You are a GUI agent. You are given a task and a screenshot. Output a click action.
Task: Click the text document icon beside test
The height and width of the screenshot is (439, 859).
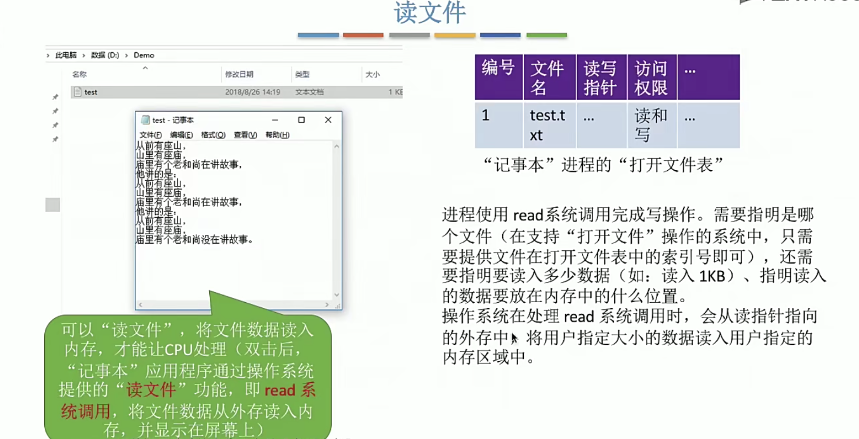point(78,92)
